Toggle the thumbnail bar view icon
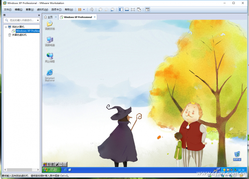 coord(127,9)
